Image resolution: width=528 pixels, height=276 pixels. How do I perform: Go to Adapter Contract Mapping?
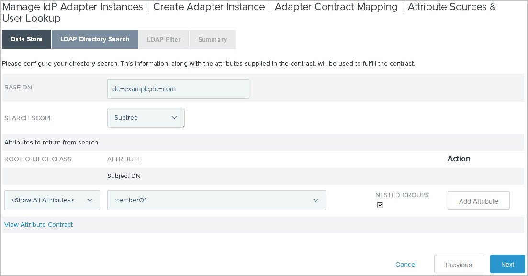[x=336, y=7]
